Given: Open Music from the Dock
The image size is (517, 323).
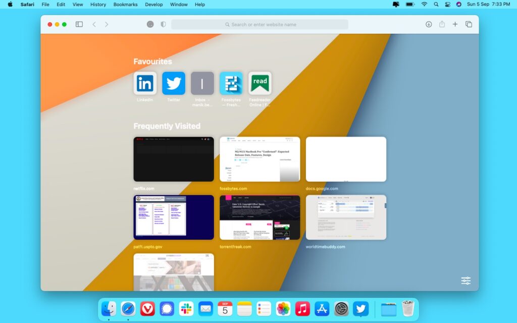Looking at the screenshot, I should (301, 308).
